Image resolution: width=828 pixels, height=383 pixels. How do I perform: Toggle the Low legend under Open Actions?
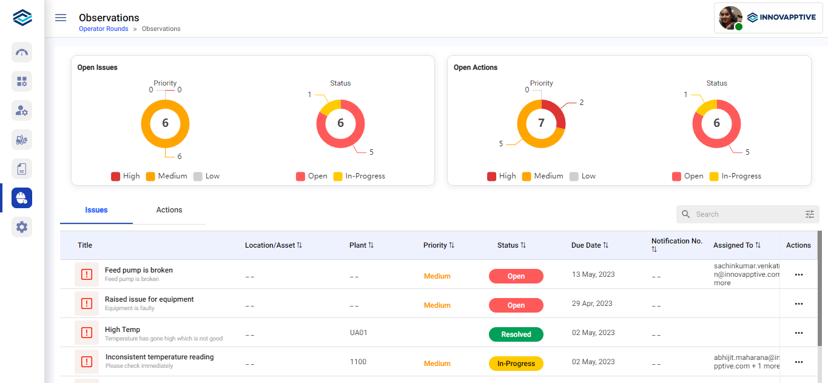(583, 176)
